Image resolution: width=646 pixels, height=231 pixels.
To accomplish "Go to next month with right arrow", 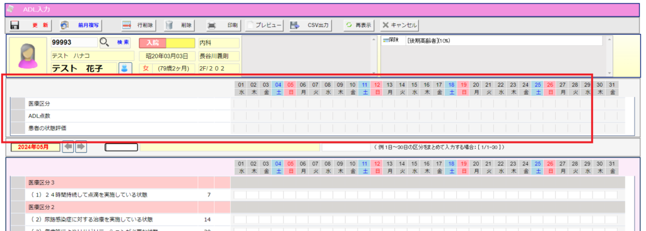I will tap(81, 147).
